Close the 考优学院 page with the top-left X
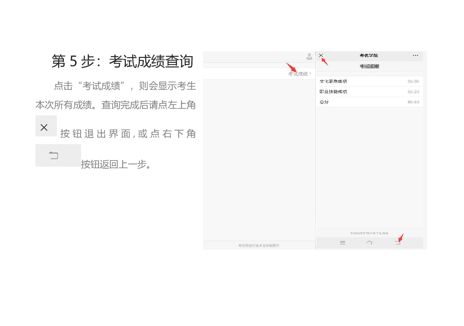This screenshot has width=464, height=326. [321, 56]
